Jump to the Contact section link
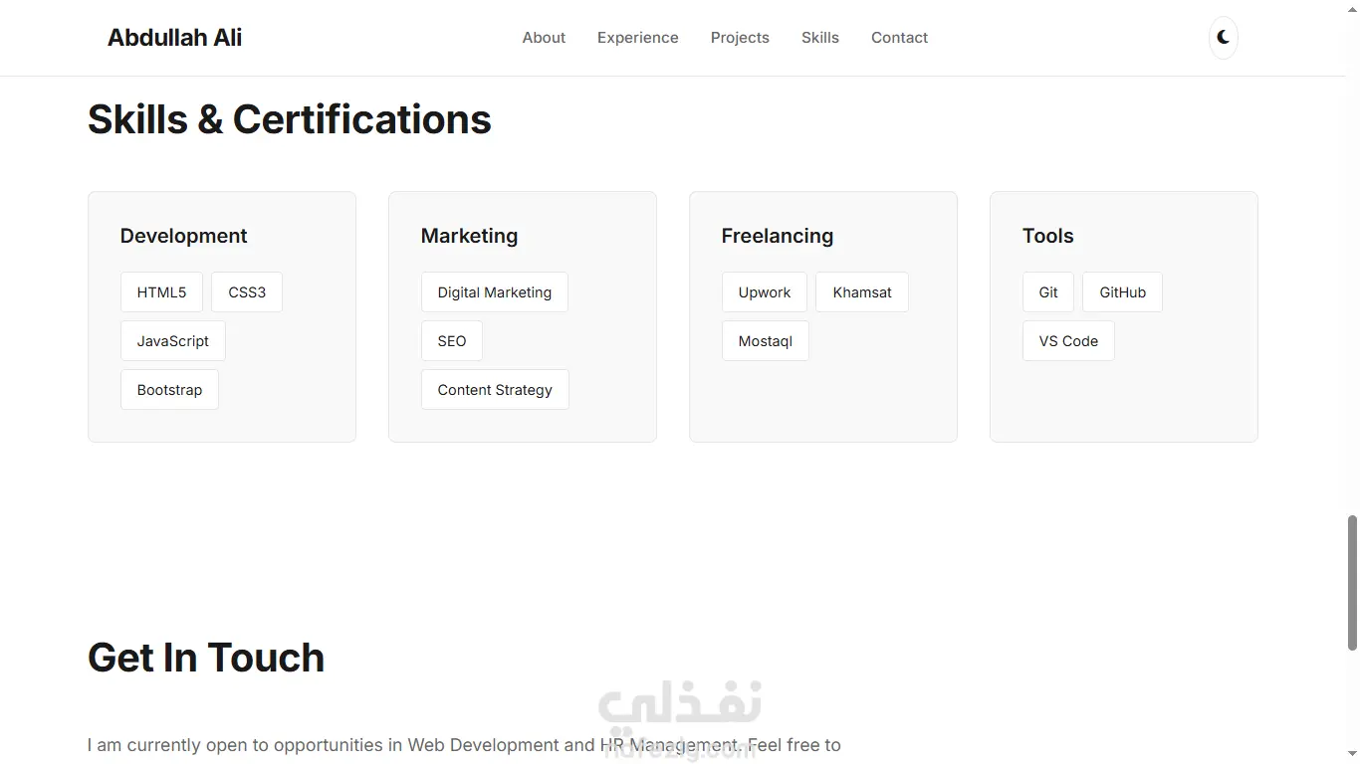Viewport: 1360px width, 764px height. [899, 38]
